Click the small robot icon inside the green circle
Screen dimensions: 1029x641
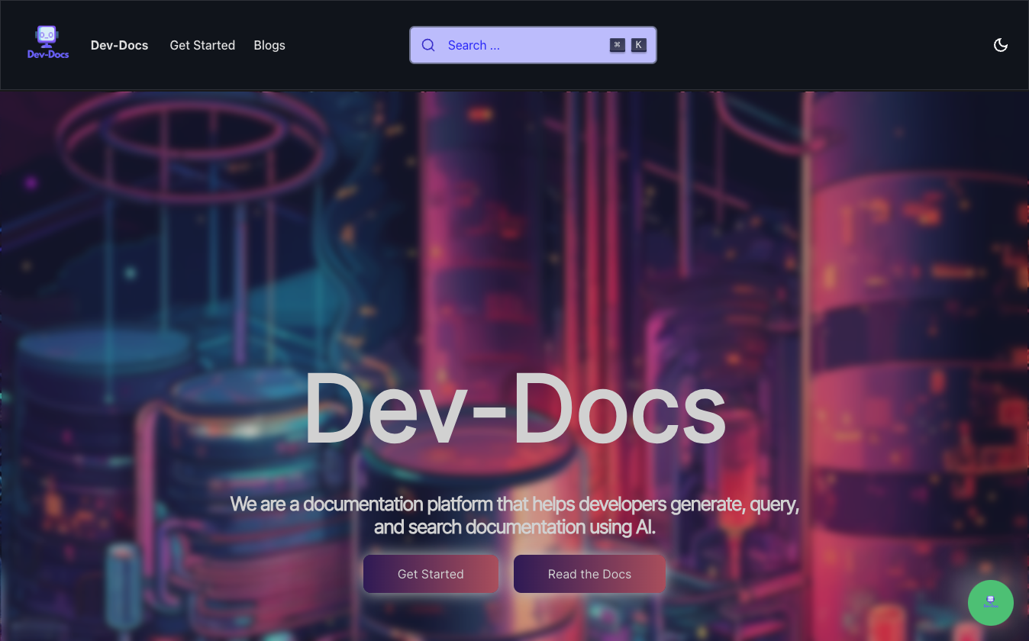[990, 601]
